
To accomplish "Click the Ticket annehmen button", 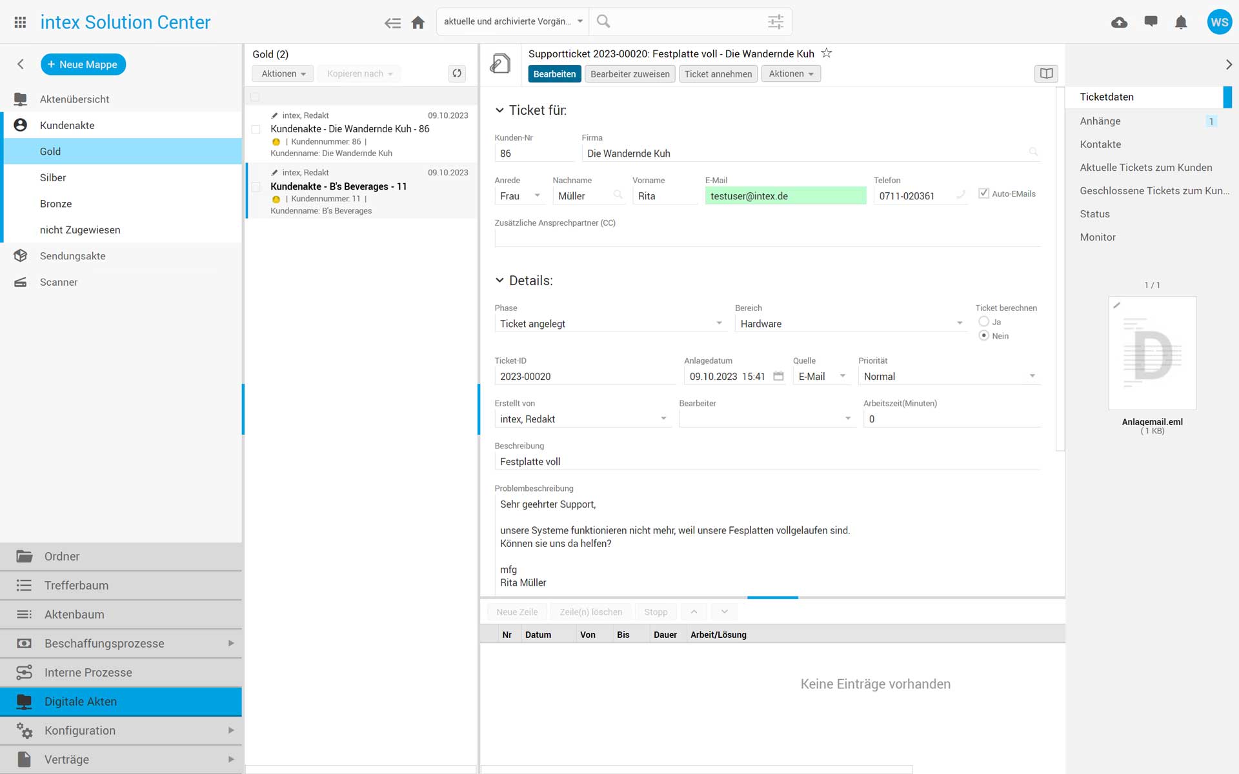I will coord(718,74).
